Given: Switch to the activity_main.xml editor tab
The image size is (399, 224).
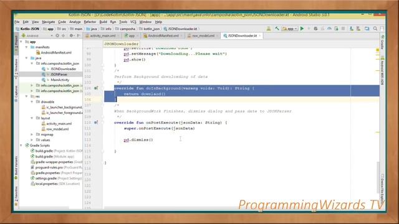Looking at the screenshot, I should tap(102, 36).
